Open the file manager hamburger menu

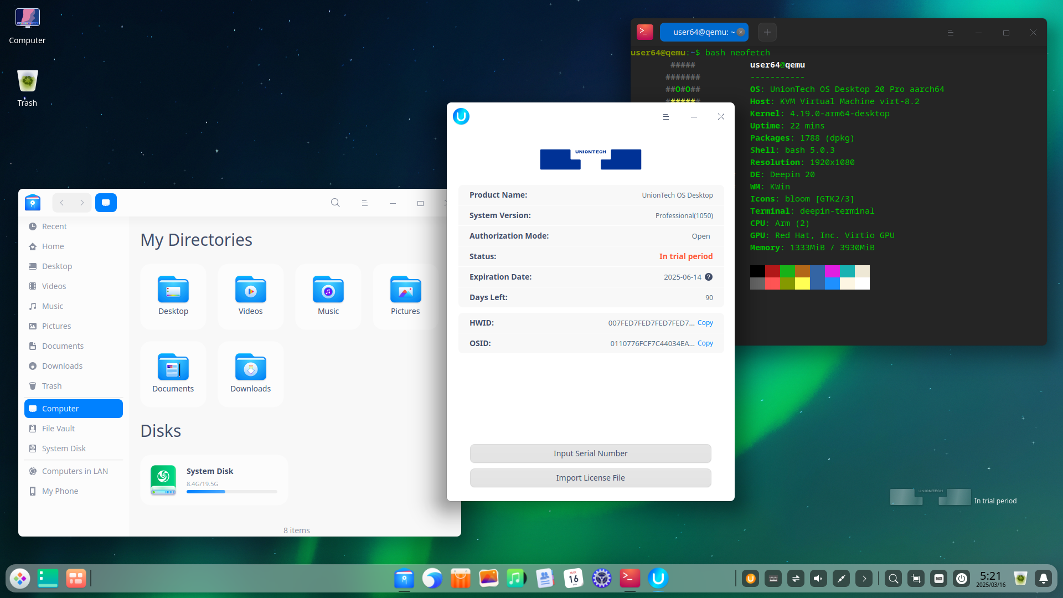pos(364,203)
